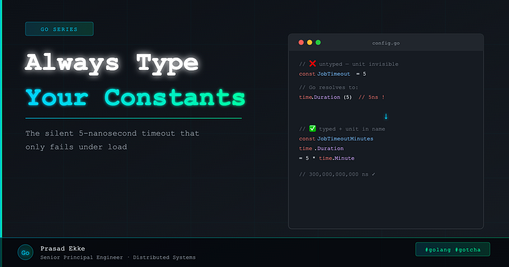This screenshot has width=509, height=267.
Task: Click the GO SERIES badge
Action: pos(59,29)
